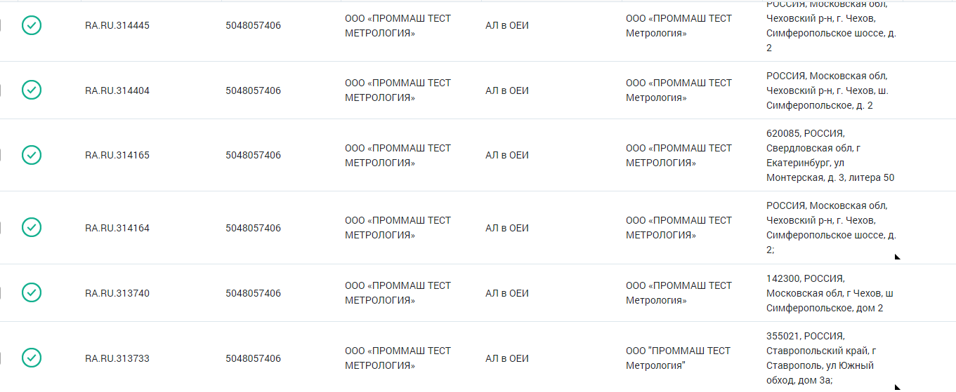
Task: Select the Екатеринбург address cell with postcode 620085
Action: [x=830, y=155]
